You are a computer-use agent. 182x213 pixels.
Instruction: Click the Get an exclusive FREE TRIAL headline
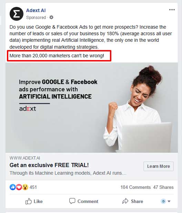49,165
